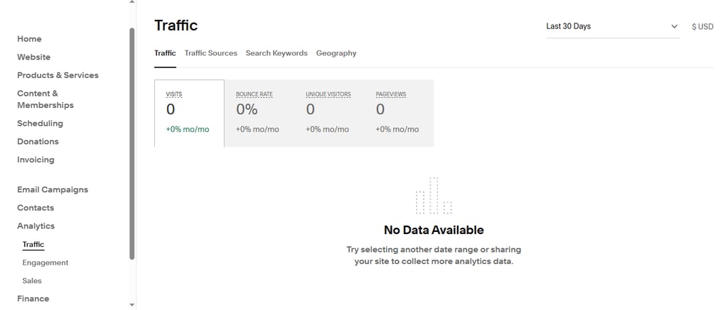
Task: Select the Pageviews metric card
Action: 399,114
